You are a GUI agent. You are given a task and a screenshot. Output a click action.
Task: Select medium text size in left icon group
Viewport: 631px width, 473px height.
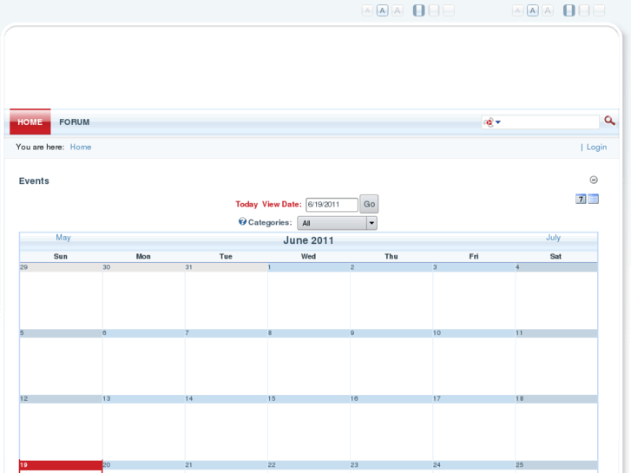(x=382, y=10)
